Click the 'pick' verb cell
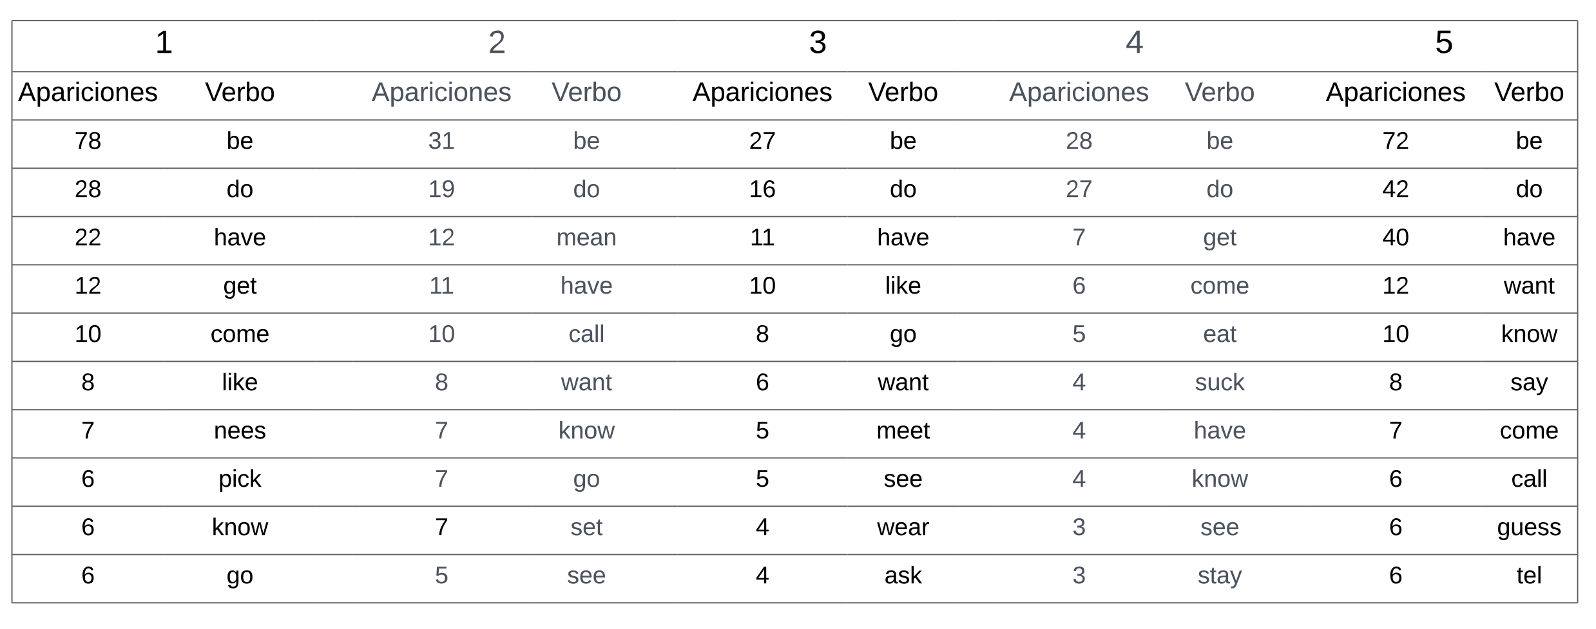The height and width of the screenshot is (629, 1596). click(x=240, y=479)
